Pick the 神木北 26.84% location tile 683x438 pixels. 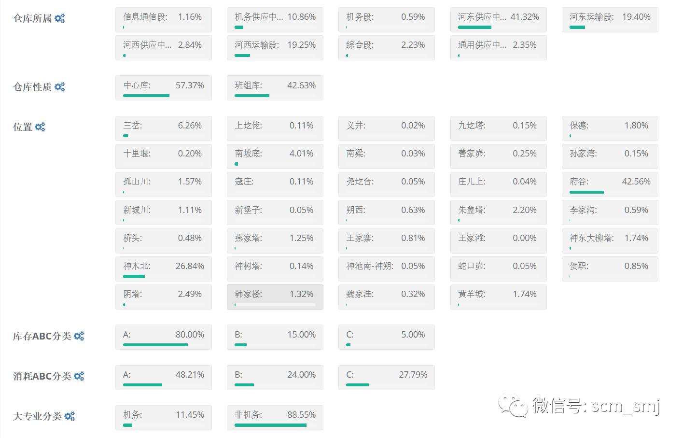pyautogui.click(x=163, y=268)
